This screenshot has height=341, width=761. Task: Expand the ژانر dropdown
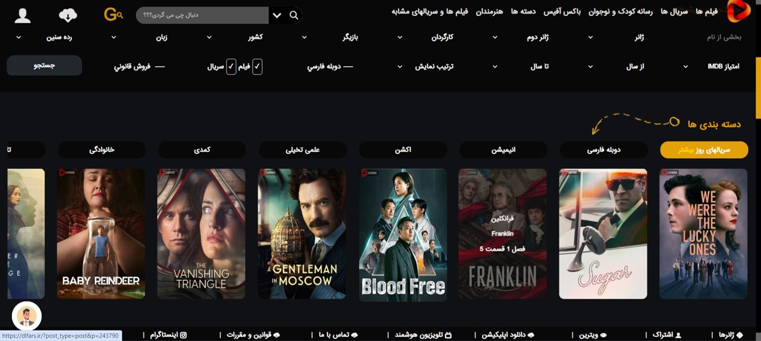[615, 37]
